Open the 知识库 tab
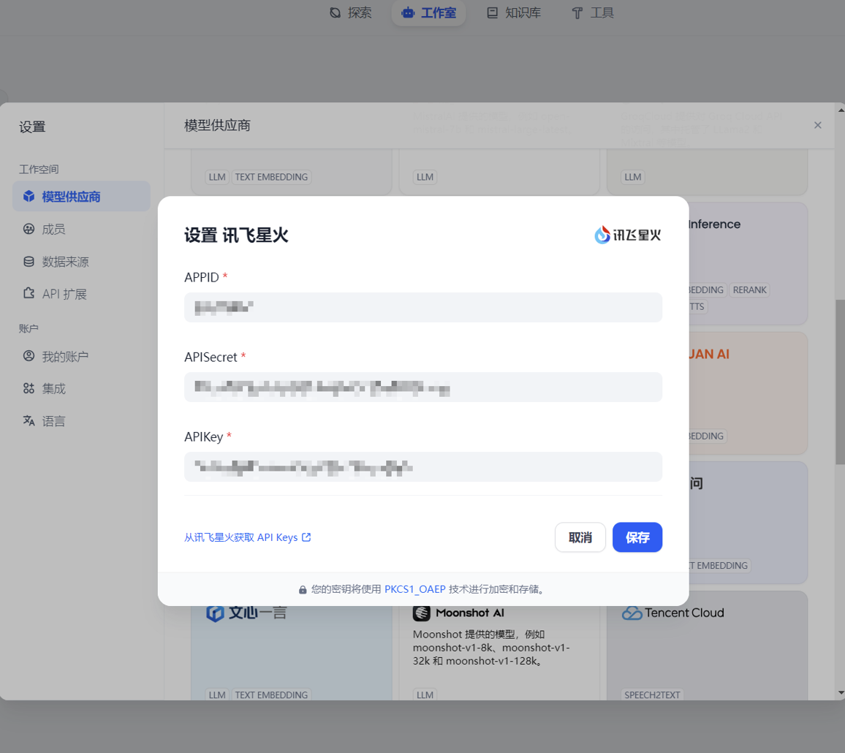This screenshot has width=845, height=753. click(514, 13)
